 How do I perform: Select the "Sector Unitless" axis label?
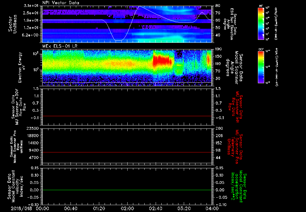13,24
